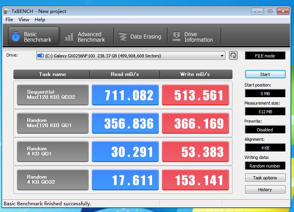Switch to Basic Benchmark tab
The image size is (294, 212).
(x=33, y=37)
